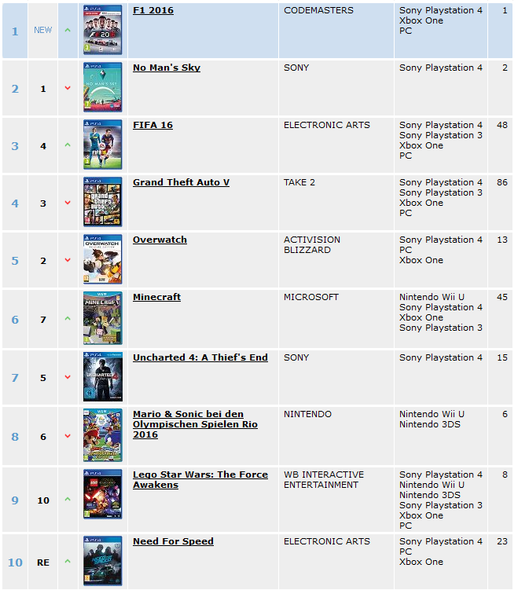518x590 pixels.
Task: Click the Overwatch cover thumbnail
Action: [x=103, y=259]
